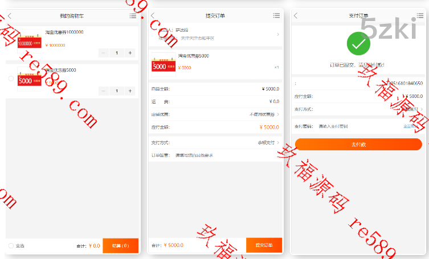The height and width of the screenshot is (259, 429).
Task: Increase quantity of 淘宝优惠券1000000
Action: [x=130, y=53]
